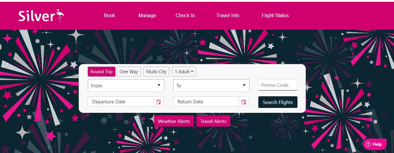
Task: Open the Manage menu
Action: click(x=147, y=15)
